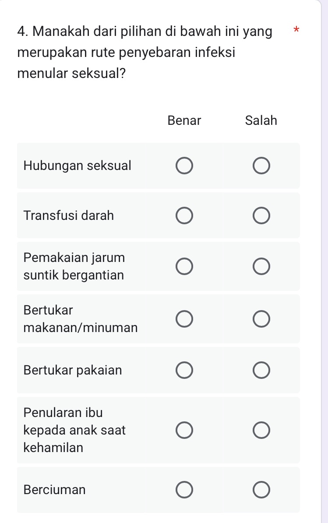Screen dimensions: 328x523
Task: Mark Transfusi darah as Salah
Action: [x=261, y=215]
